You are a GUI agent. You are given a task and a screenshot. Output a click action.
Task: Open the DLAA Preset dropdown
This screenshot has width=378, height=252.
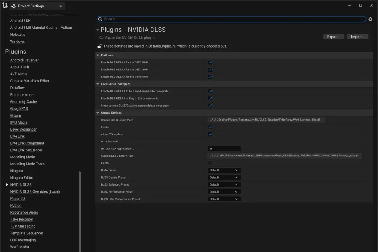(224, 170)
